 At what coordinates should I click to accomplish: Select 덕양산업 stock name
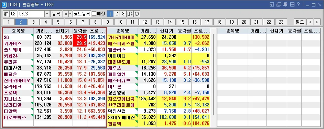tap(117, 111)
